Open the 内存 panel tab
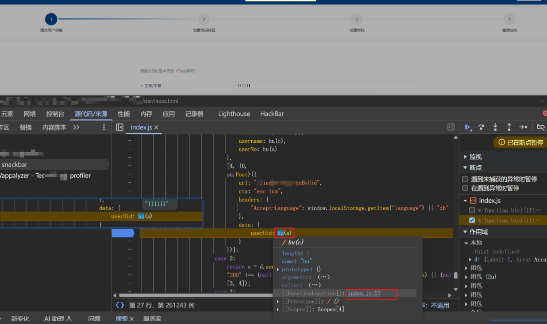547x324 pixels. point(146,114)
